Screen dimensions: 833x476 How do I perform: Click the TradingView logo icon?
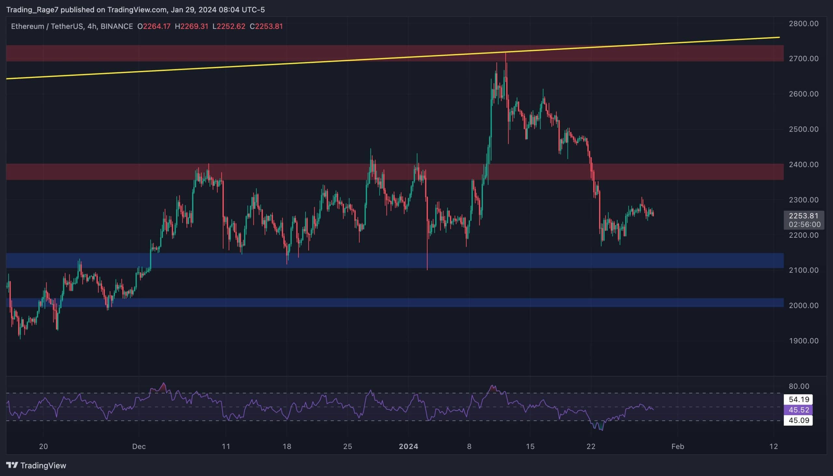pyautogui.click(x=12, y=465)
